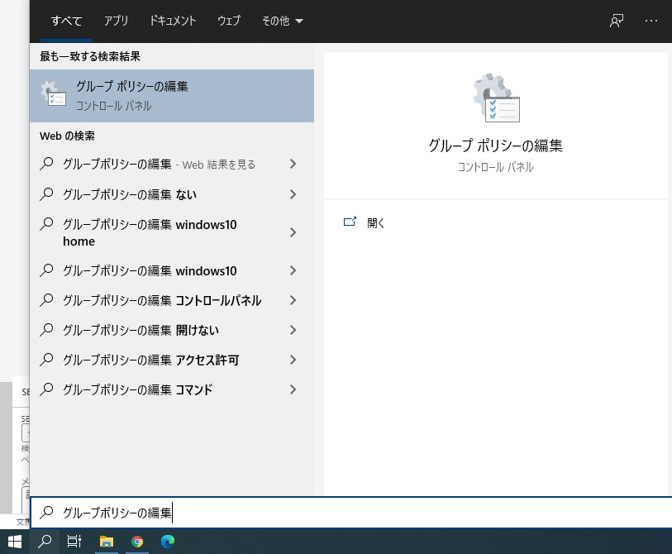This screenshot has height=554, width=672.
Task: Click the taskbar search magnifier icon
Action: [45, 542]
